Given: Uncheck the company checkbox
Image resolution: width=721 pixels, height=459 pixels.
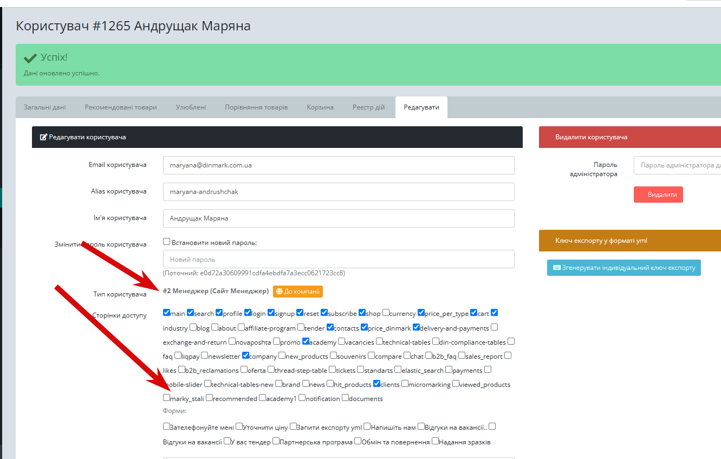Looking at the screenshot, I should (x=246, y=355).
